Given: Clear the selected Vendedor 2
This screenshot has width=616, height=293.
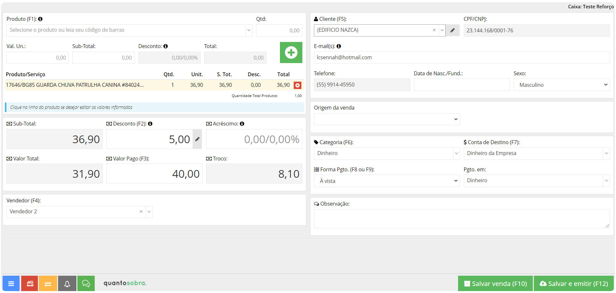Looking at the screenshot, I should click(x=141, y=212).
